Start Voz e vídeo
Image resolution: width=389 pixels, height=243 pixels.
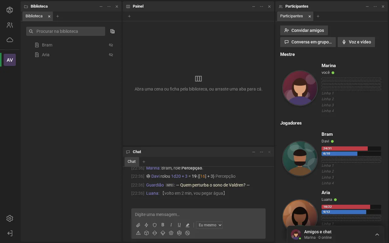click(x=356, y=42)
